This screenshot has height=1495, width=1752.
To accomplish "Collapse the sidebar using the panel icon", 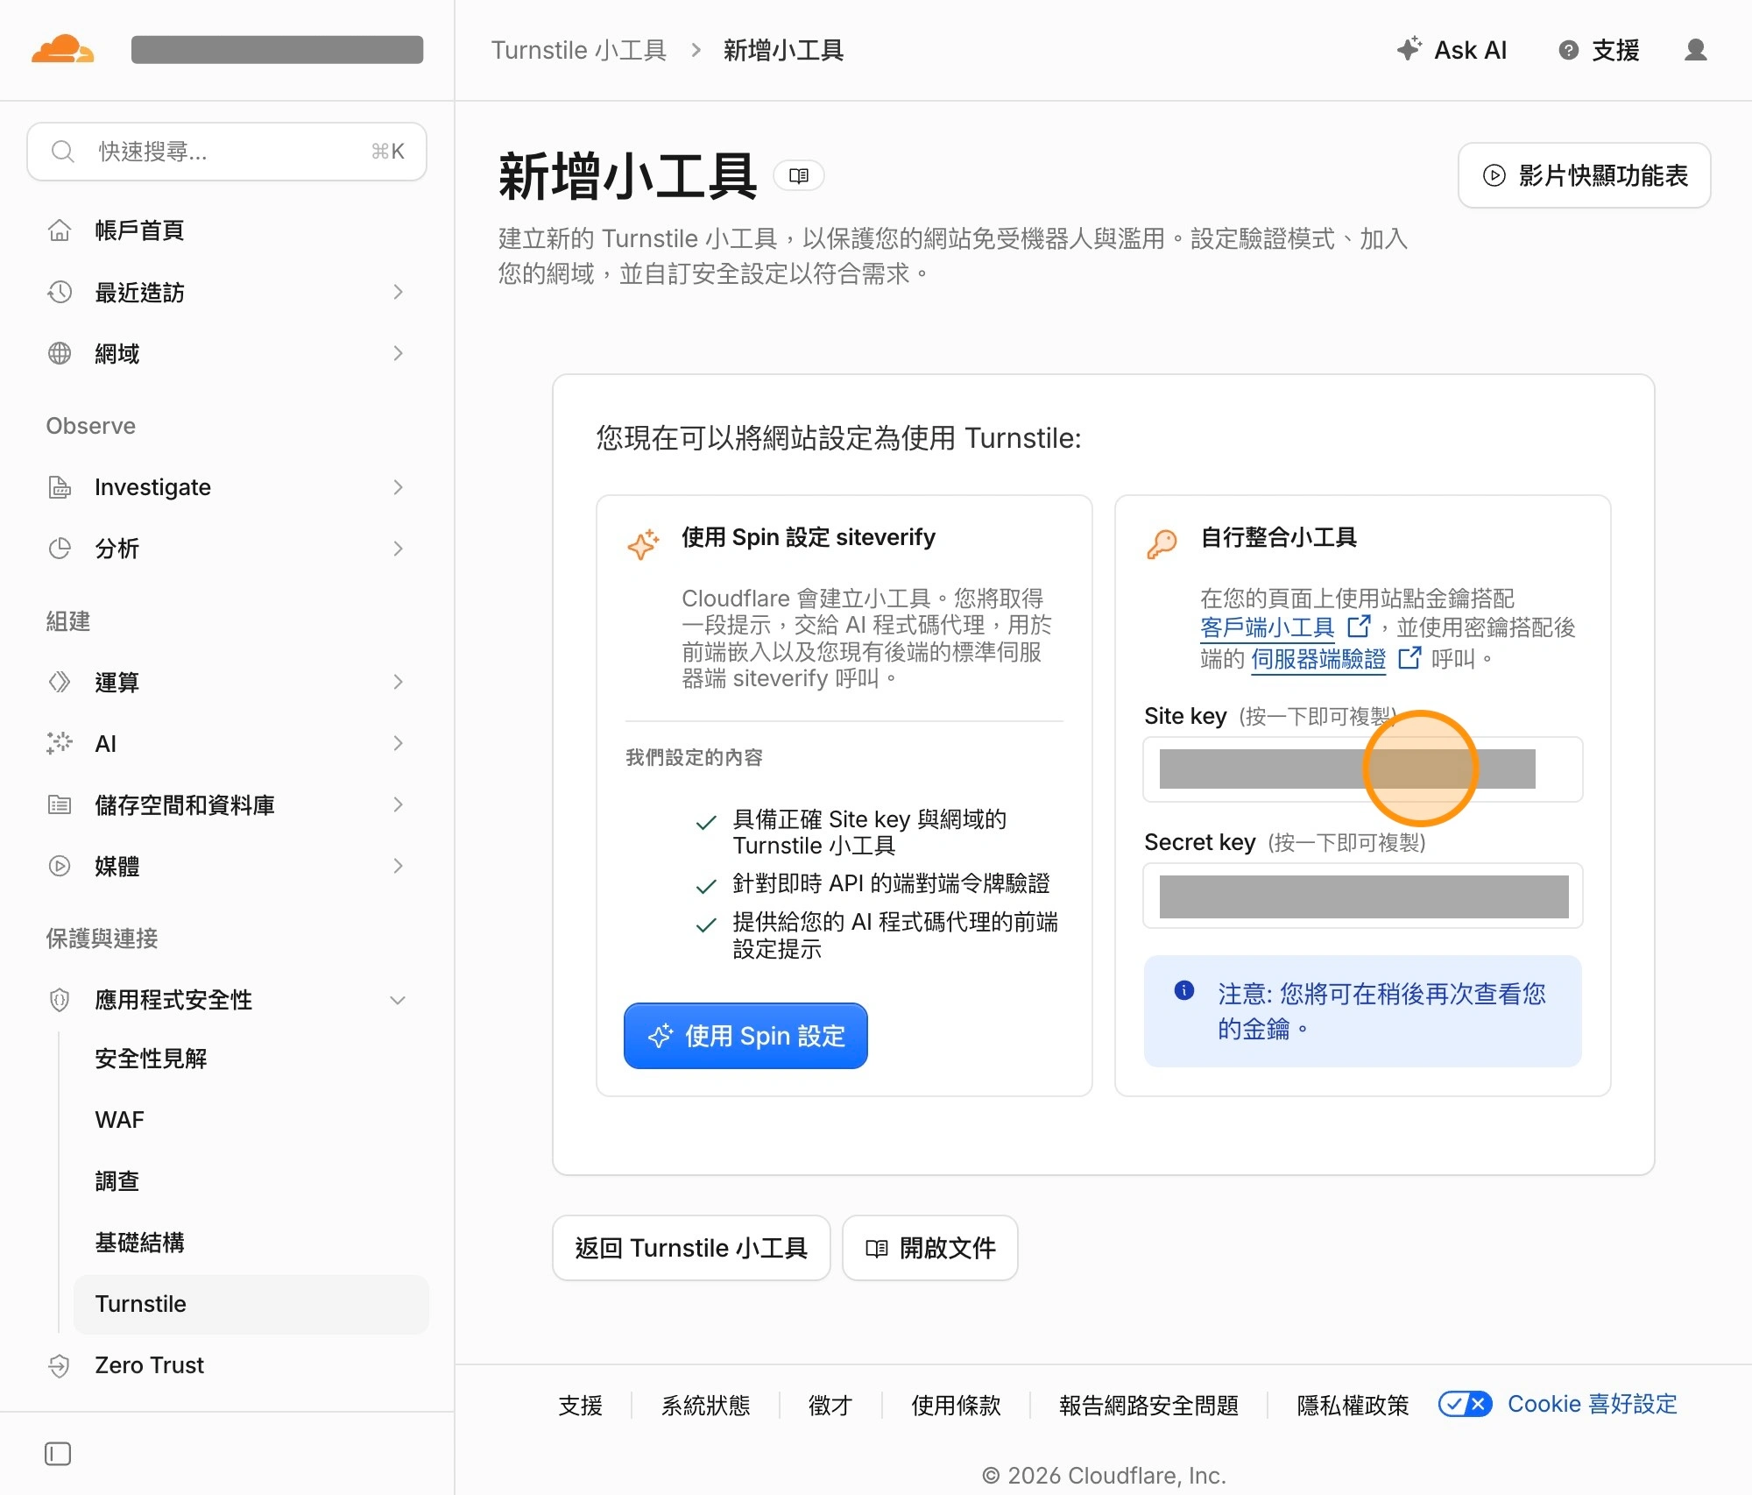I will pyautogui.click(x=58, y=1454).
